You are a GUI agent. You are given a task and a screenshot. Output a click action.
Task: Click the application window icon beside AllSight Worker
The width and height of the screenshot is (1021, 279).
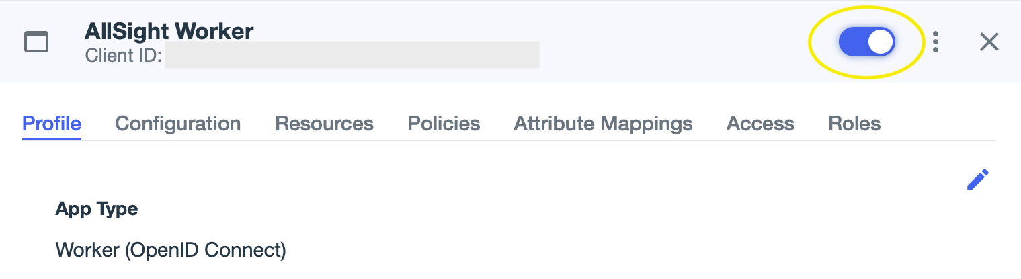(x=36, y=42)
